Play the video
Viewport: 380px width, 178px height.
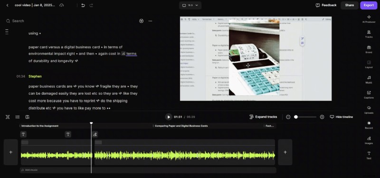pyautogui.click(x=169, y=117)
